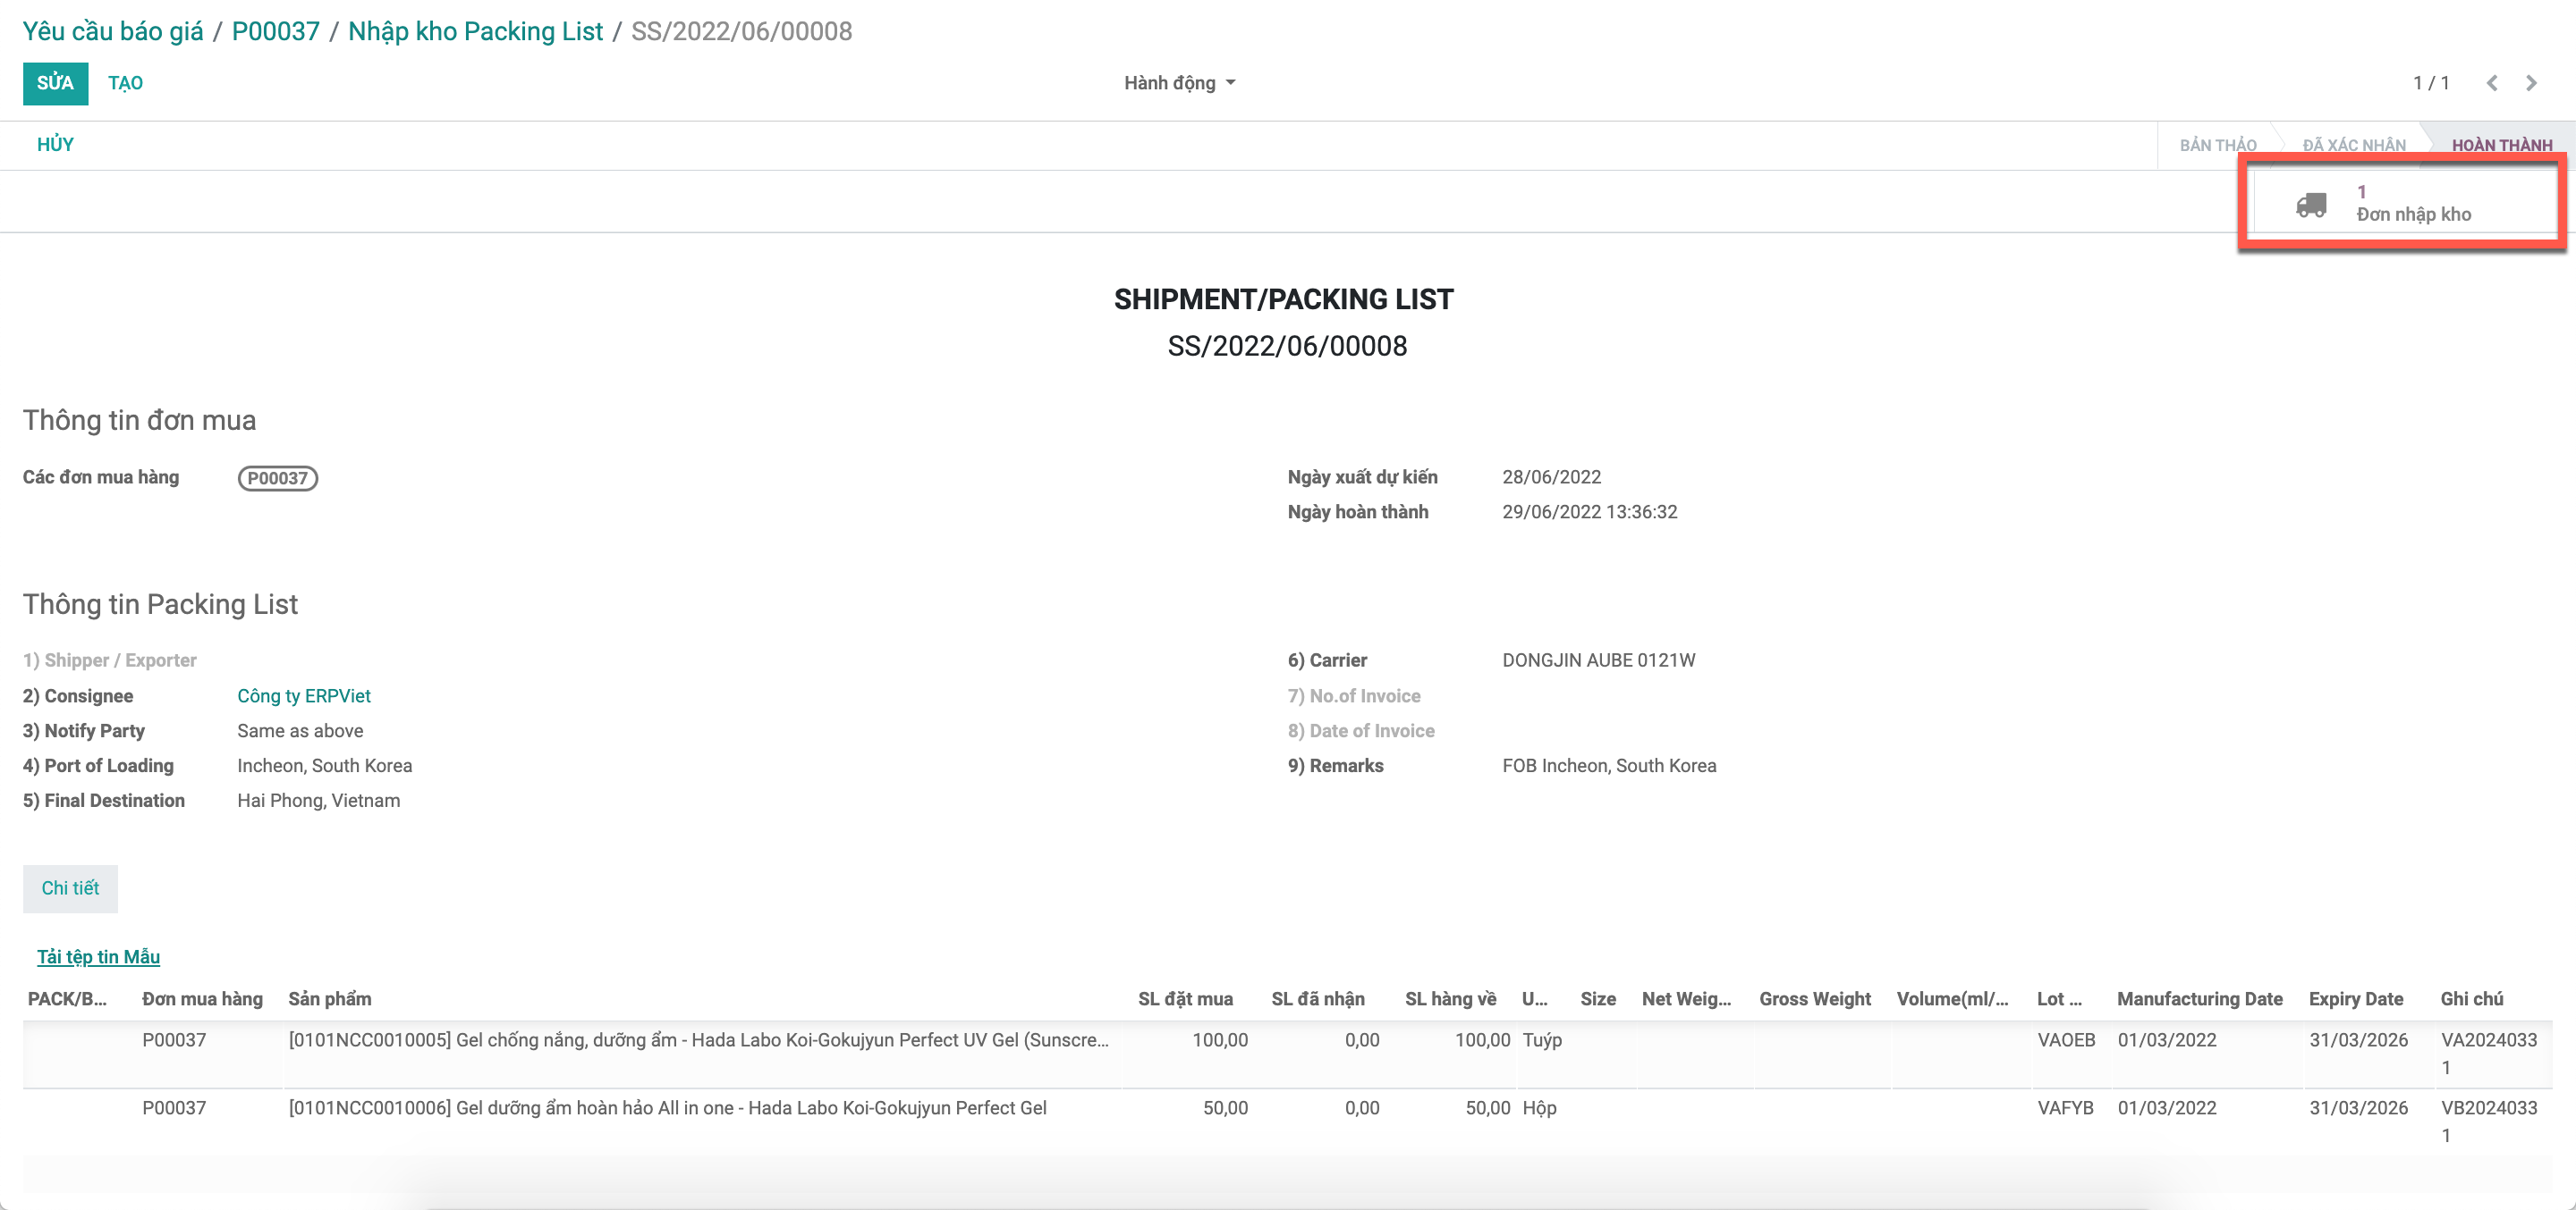Click the 1 / 1 pager counter
The height and width of the screenshot is (1210, 2576).
tap(2431, 83)
